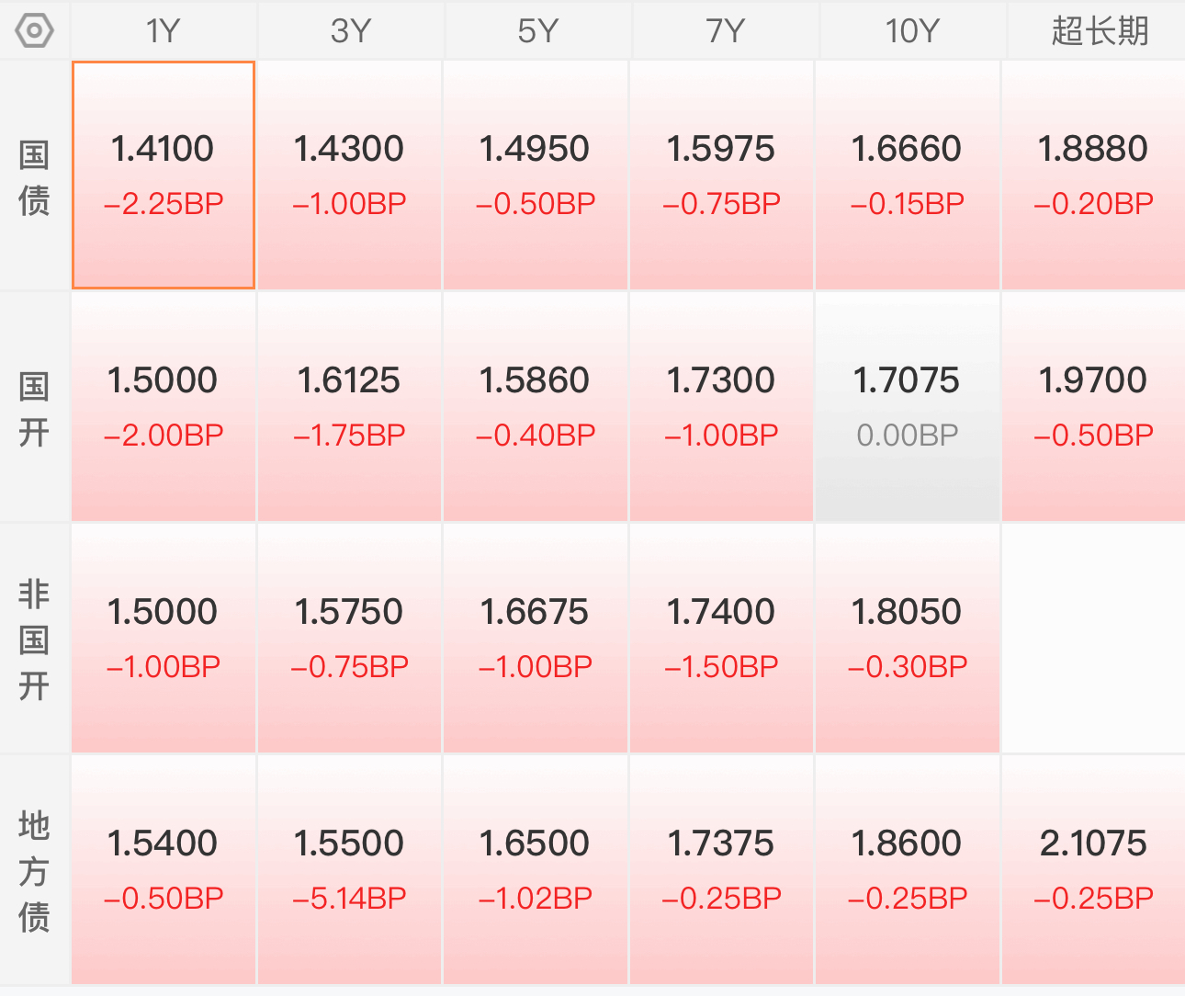Screen dimensions: 1185x996
Task: Open the highlighted 国债 1Y cell 1.4100
Action: 164,175
